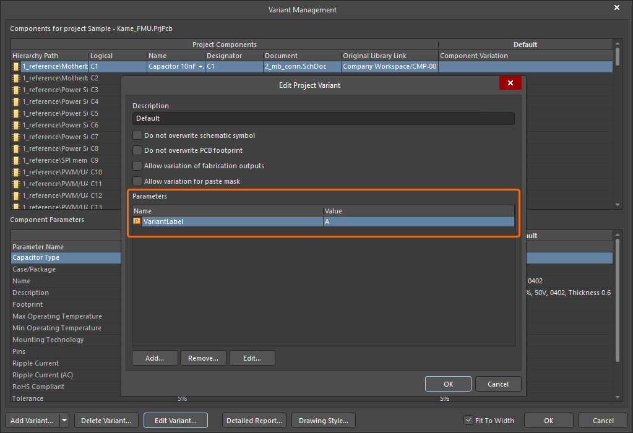
Task: Open Drawing Style settings
Action: coord(323,421)
